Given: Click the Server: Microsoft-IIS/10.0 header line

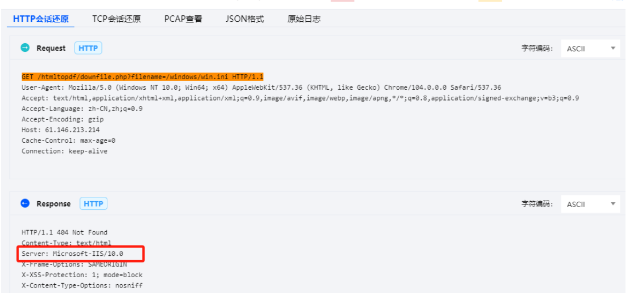Looking at the screenshot, I should click(x=72, y=254).
